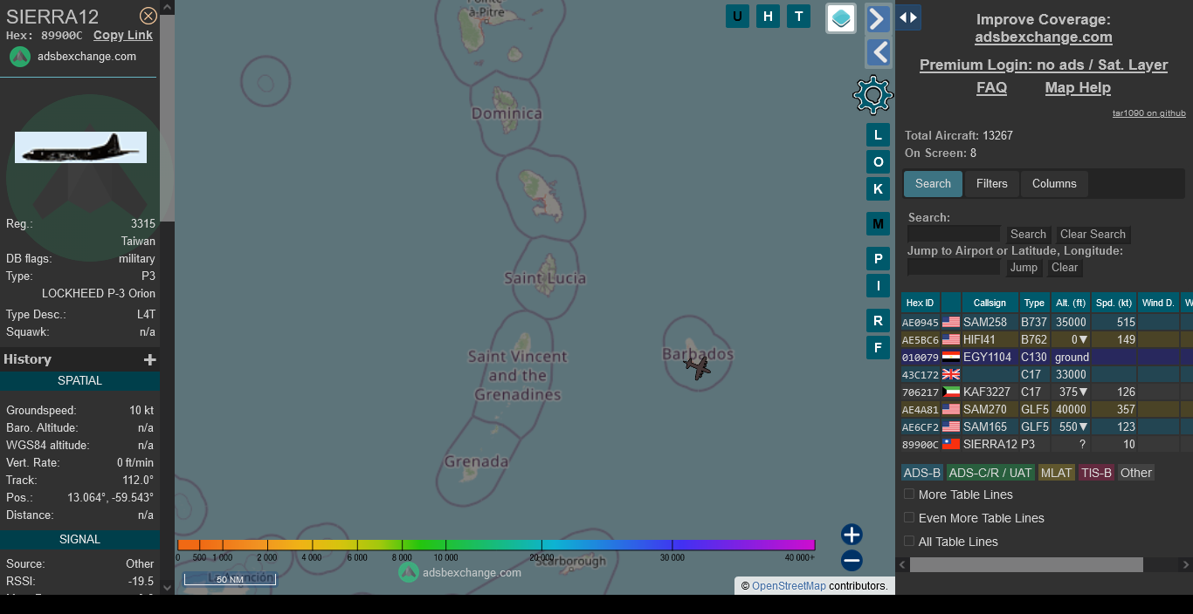Sort table by Type column

(1034, 303)
